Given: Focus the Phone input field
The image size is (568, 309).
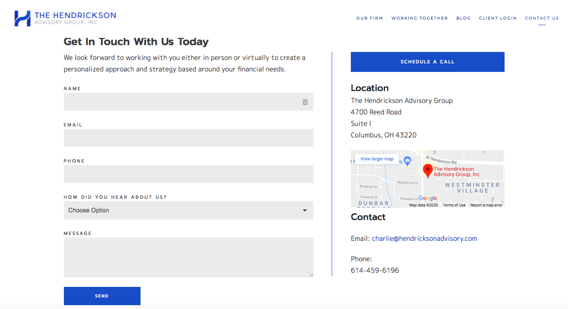Looking at the screenshot, I should tap(189, 174).
